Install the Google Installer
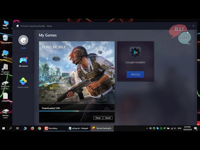The width and height of the screenshot is (200, 150). (x=135, y=74)
